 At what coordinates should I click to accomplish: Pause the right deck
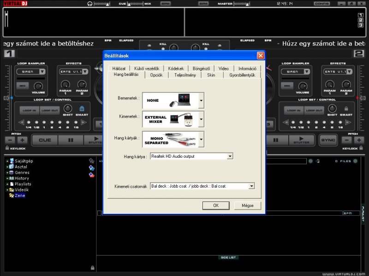coord(276,140)
